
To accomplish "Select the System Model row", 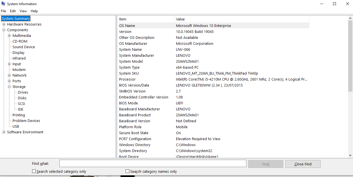I will tap(213, 61).
